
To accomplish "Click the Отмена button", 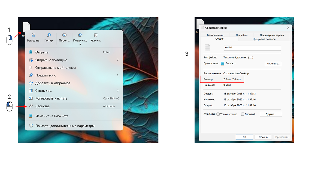I will [263, 137].
